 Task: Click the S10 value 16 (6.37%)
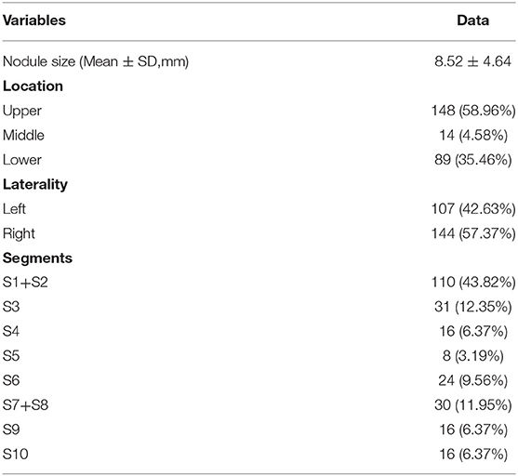(473, 455)
